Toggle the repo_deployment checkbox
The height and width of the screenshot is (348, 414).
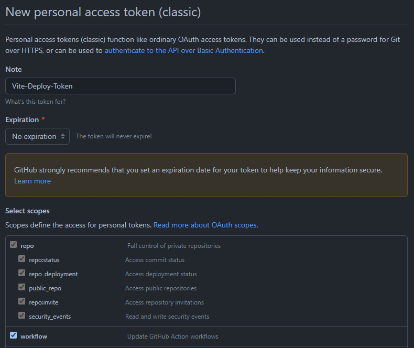22,273
